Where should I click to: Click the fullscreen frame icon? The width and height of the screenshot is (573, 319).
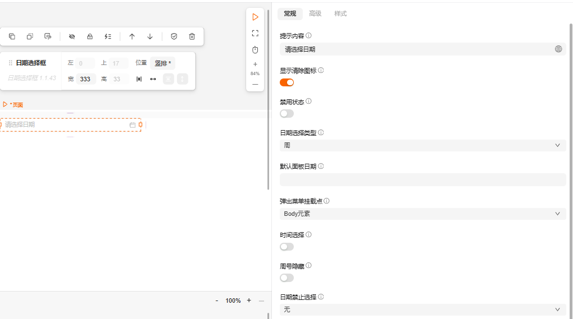point(255,33)
